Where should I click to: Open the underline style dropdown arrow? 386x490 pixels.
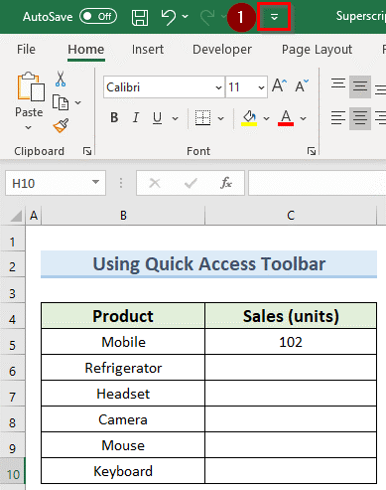(175, 118)
